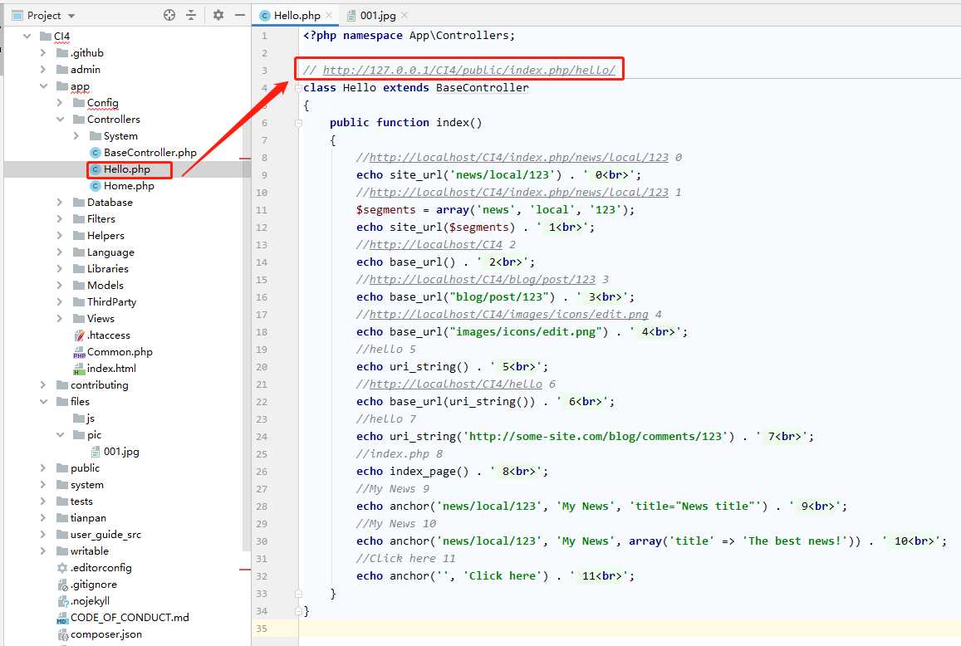Screen dimensions: 961x646
Task: Select Hello.php in the project tree
Action: click(x=127, y=169)
